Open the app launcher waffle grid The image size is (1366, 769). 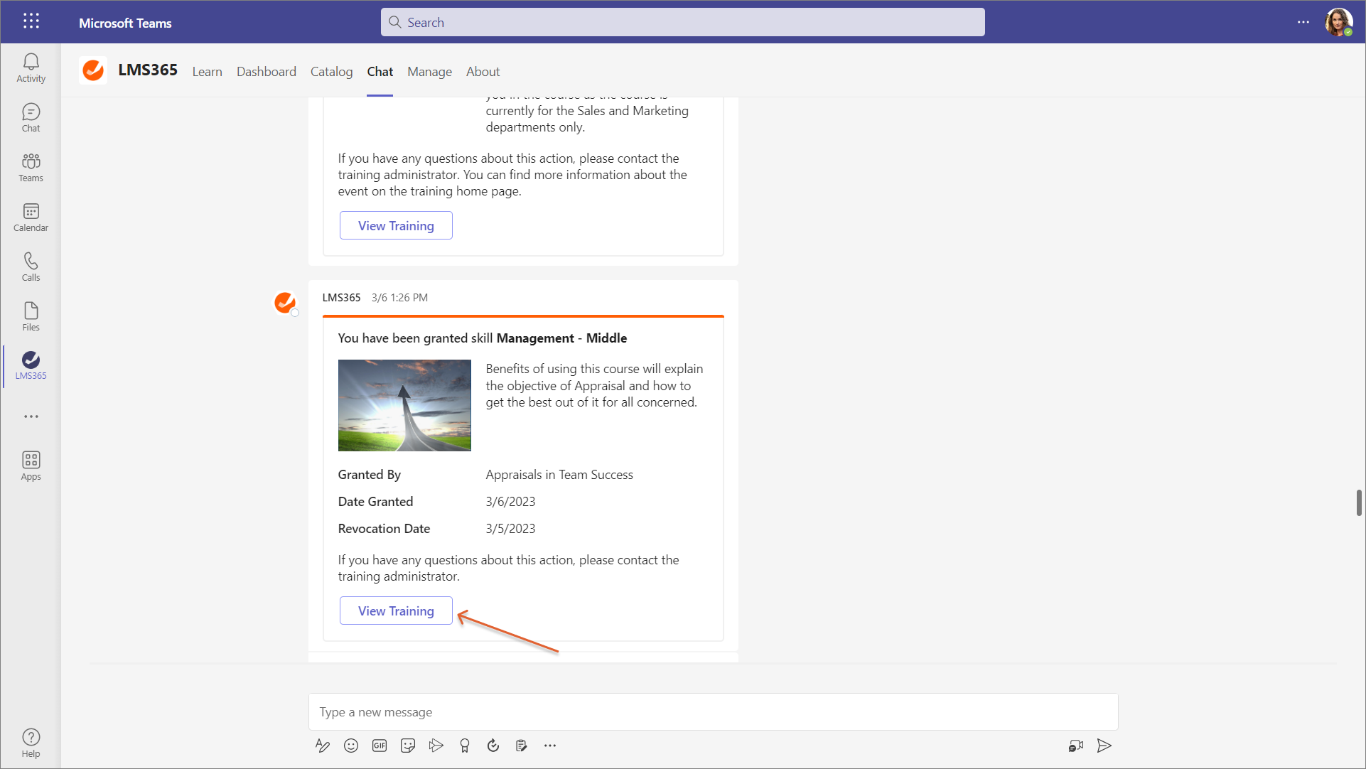coord(31,21)
